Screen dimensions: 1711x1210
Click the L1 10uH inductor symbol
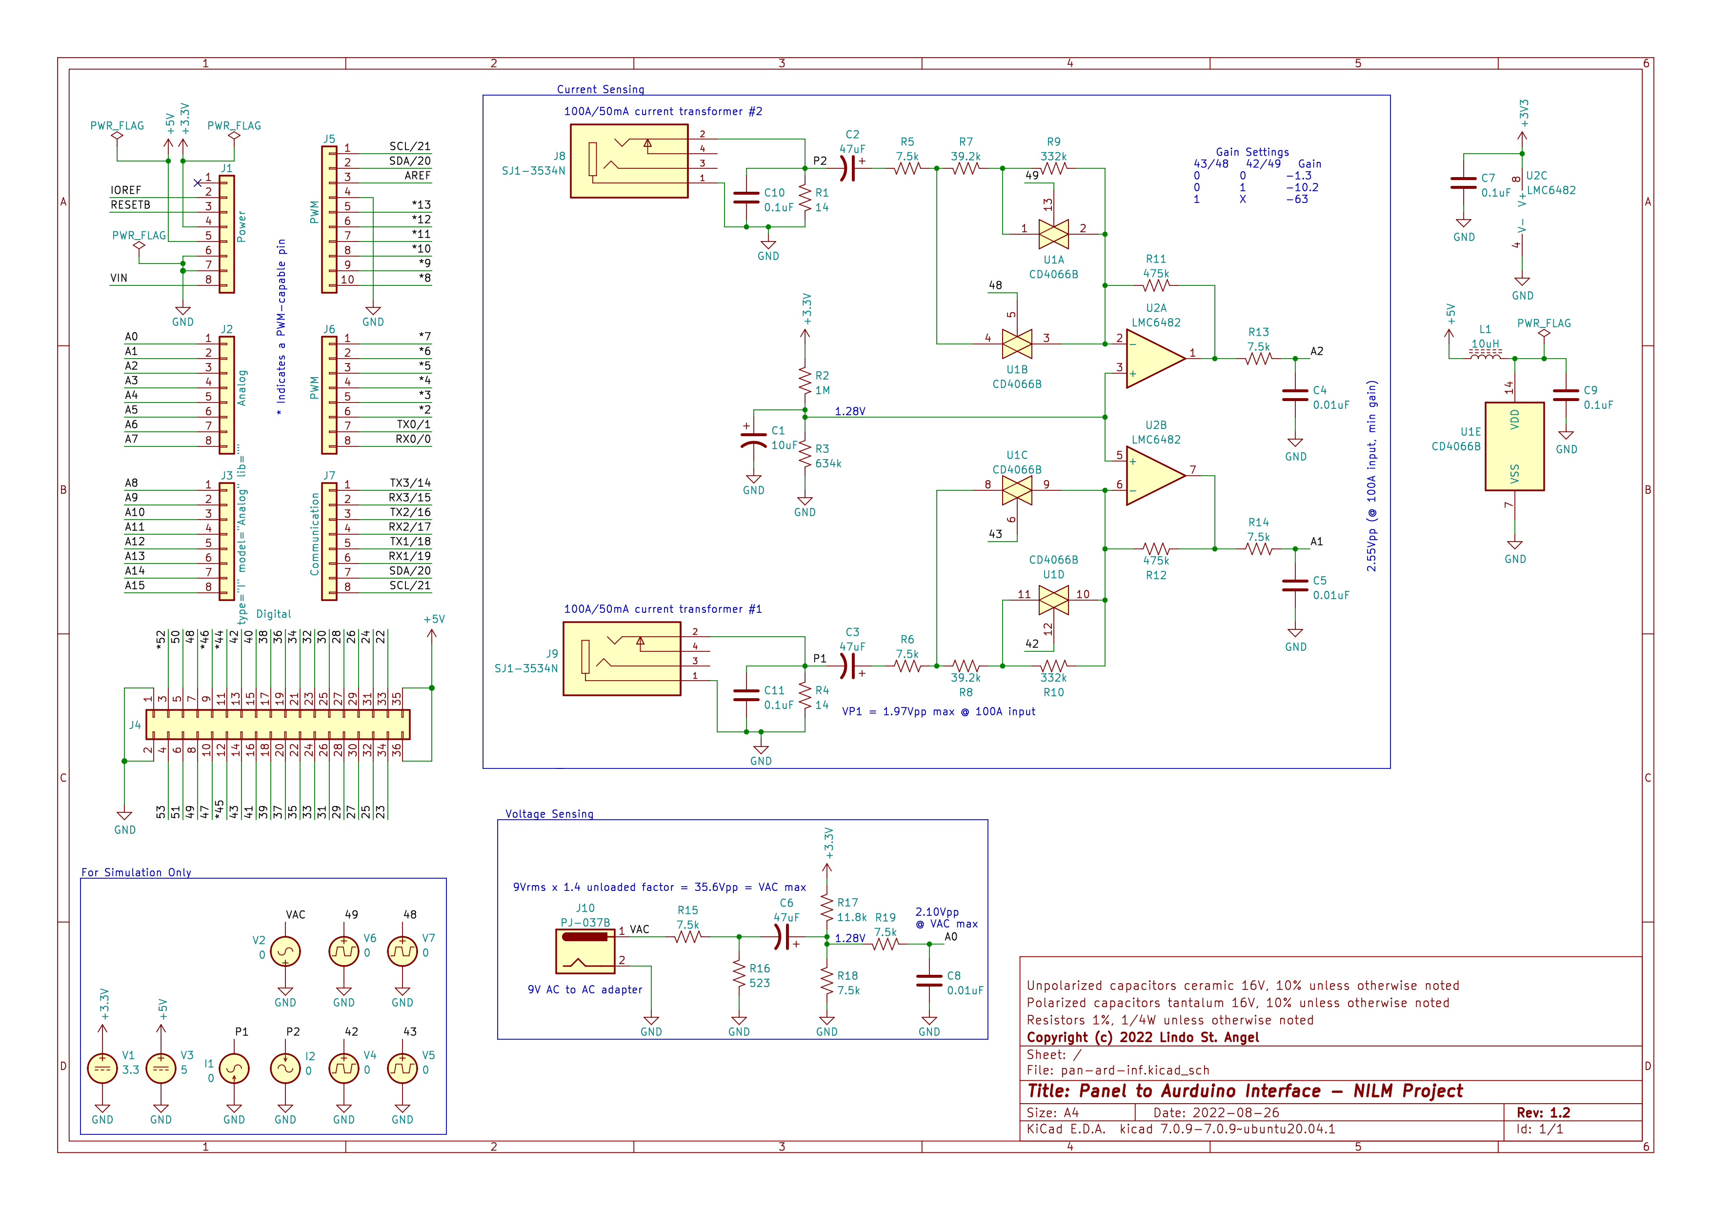click(x=1485, y=355)
